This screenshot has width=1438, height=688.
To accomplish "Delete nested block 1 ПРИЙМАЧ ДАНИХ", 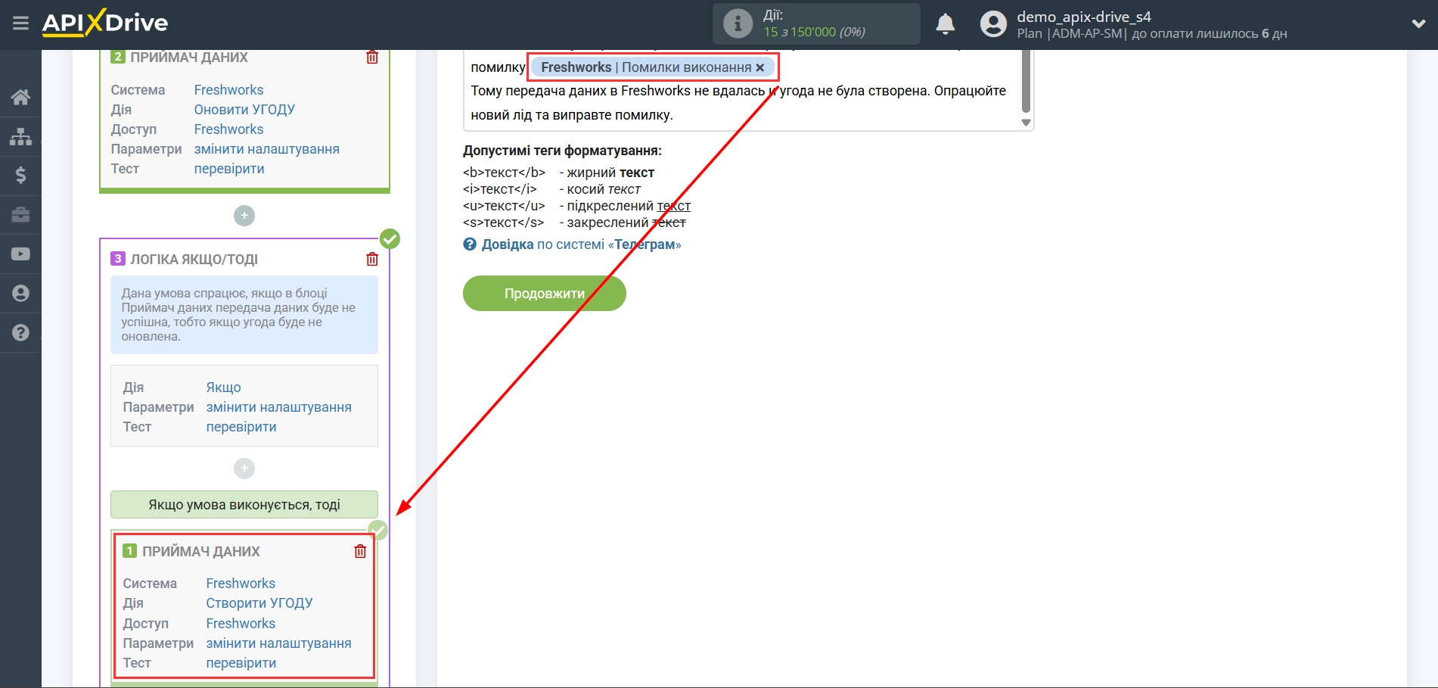I will click(360, 552).
